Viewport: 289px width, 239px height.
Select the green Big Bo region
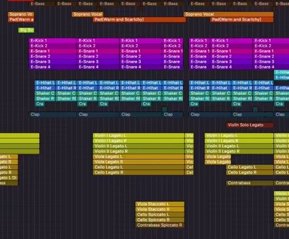[x=26, y=30]
